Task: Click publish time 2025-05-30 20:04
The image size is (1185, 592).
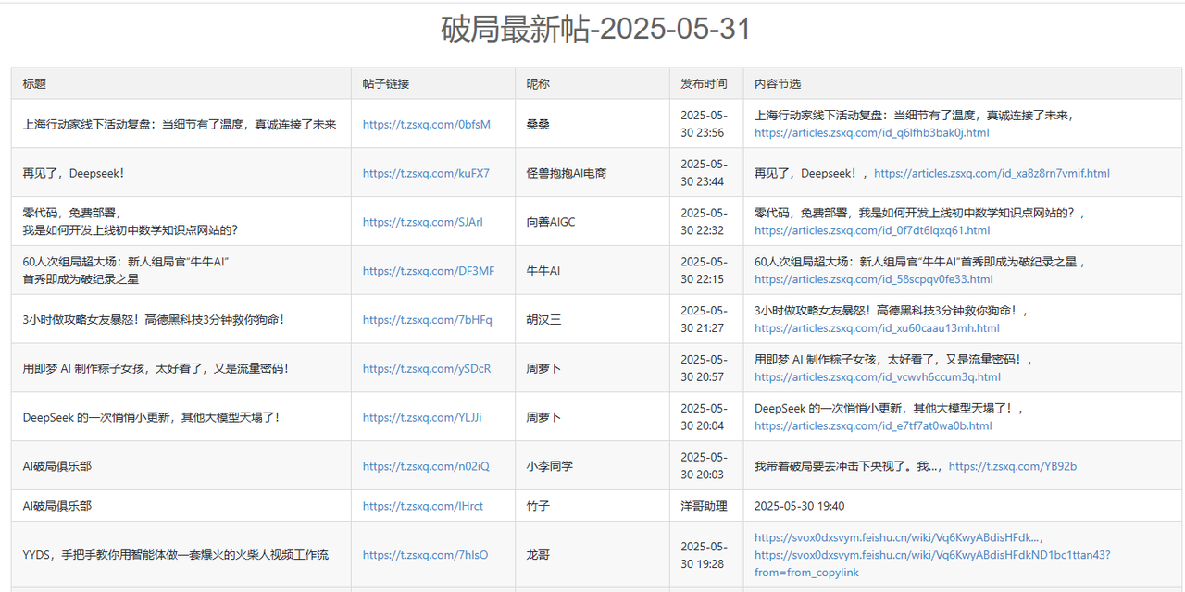Action: [704, 417]
